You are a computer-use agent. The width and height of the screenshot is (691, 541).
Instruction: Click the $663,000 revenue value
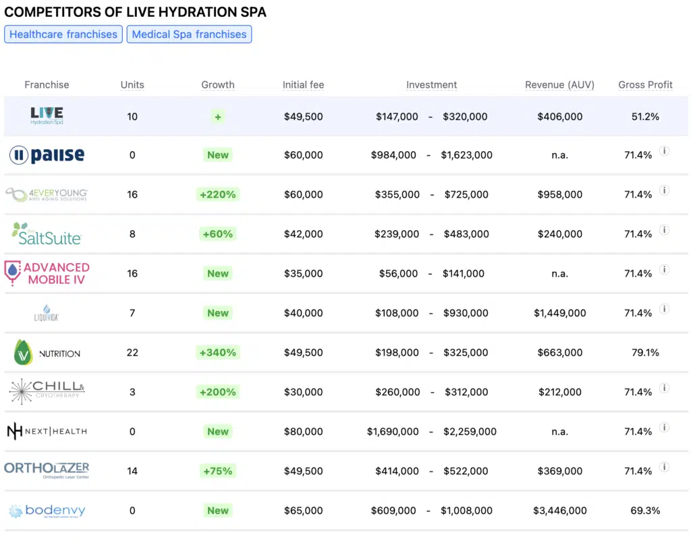559,352
